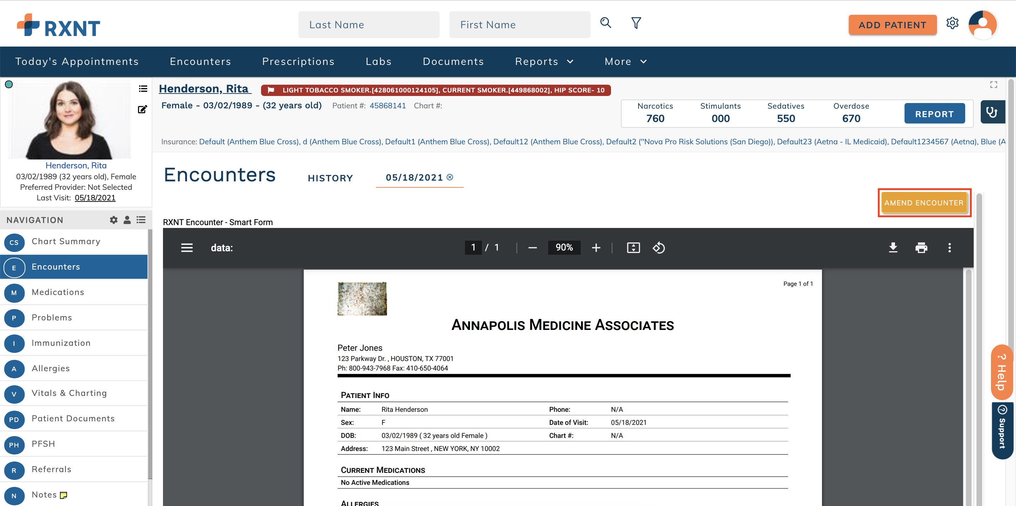The width and height of the screenshot is (1016, 506).
Task: Click the M Medications circle icon
Action: [14, 293]
